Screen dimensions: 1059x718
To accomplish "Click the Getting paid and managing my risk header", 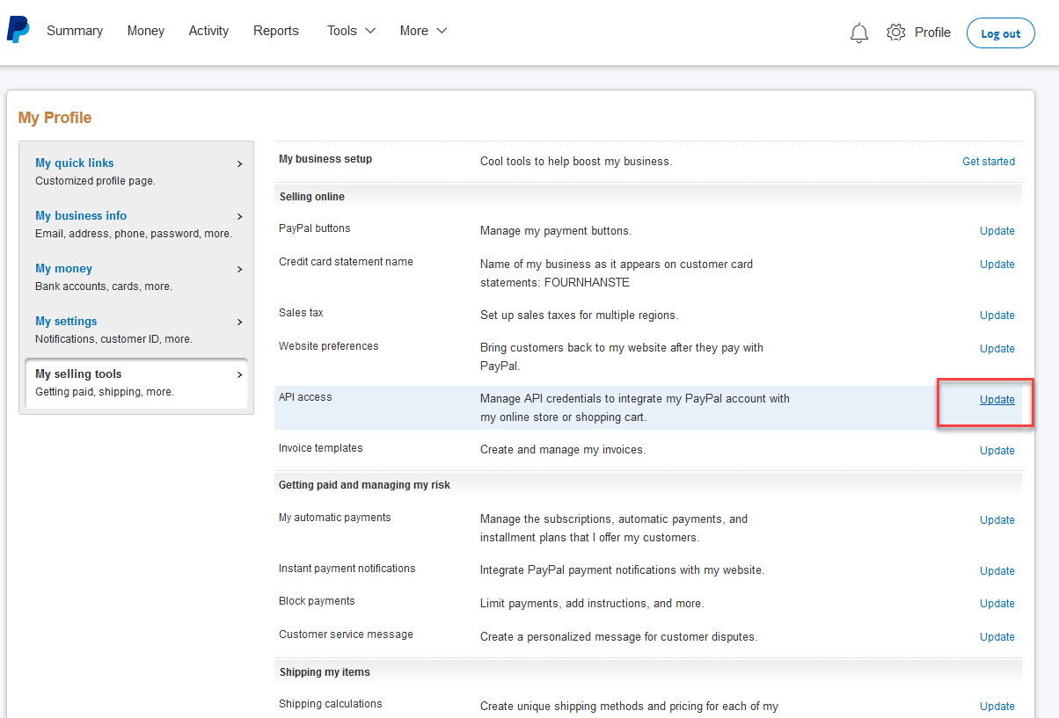I will point(364,485).
